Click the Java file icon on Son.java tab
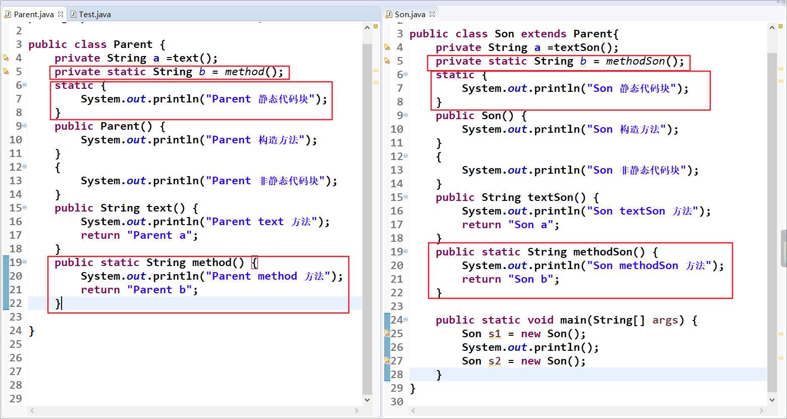Screen dimensions: 787x419 pos(389,14)
